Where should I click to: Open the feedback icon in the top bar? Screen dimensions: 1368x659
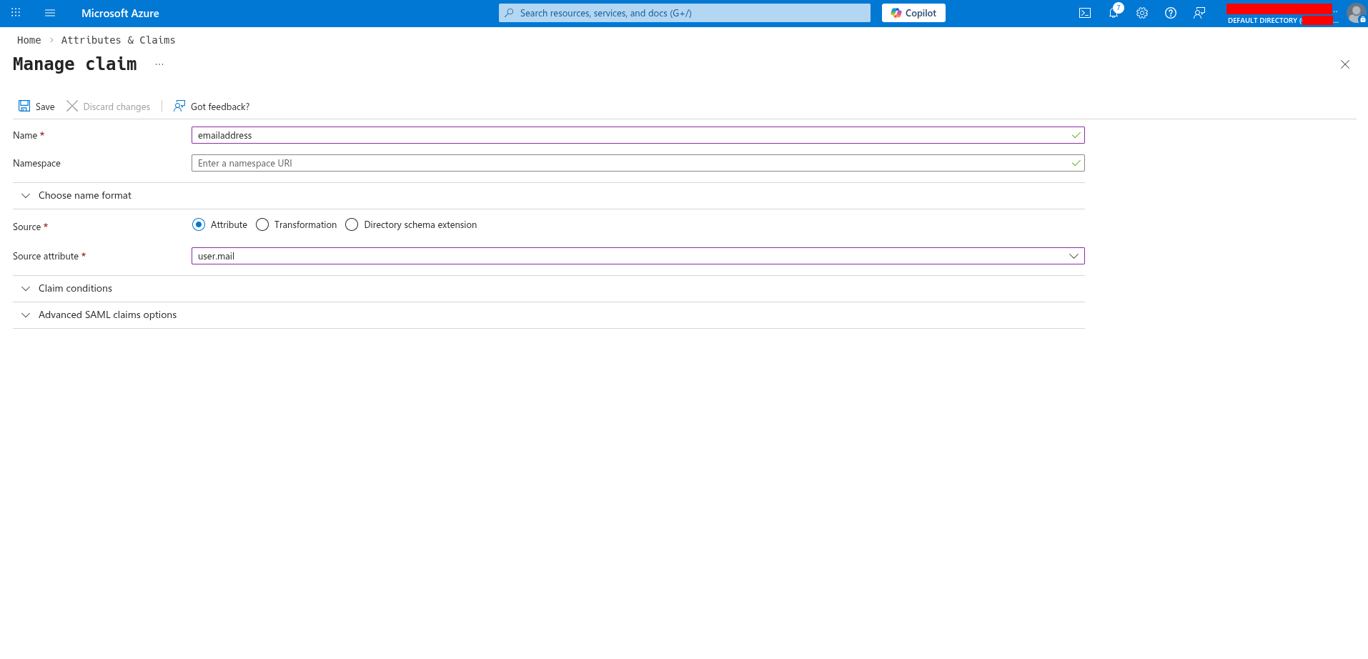pos(1199,12)
